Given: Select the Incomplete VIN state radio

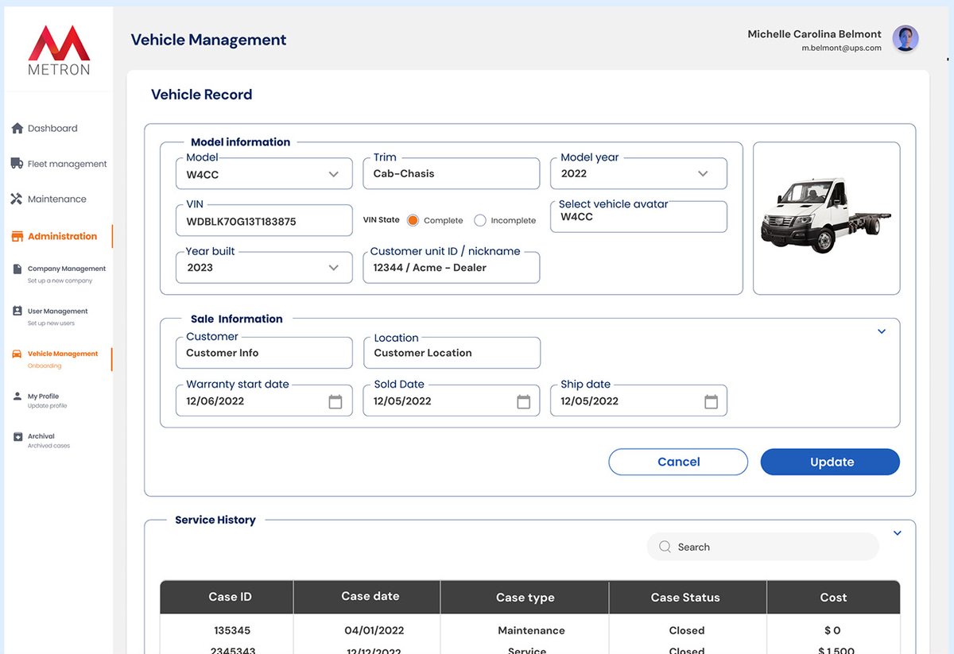Looking at the screenshot, I should (479, 220).
